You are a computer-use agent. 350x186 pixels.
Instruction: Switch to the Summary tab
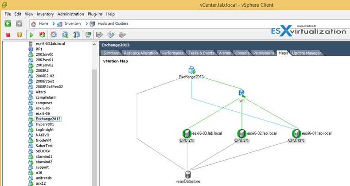pyautogui.click(x=111, y=53)
